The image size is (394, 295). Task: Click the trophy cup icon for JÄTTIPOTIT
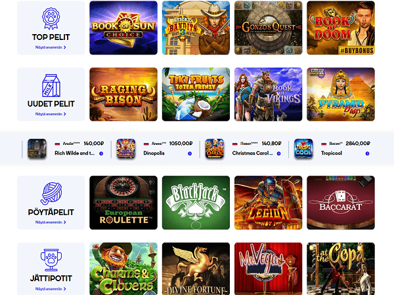click(x=51, y=260)
